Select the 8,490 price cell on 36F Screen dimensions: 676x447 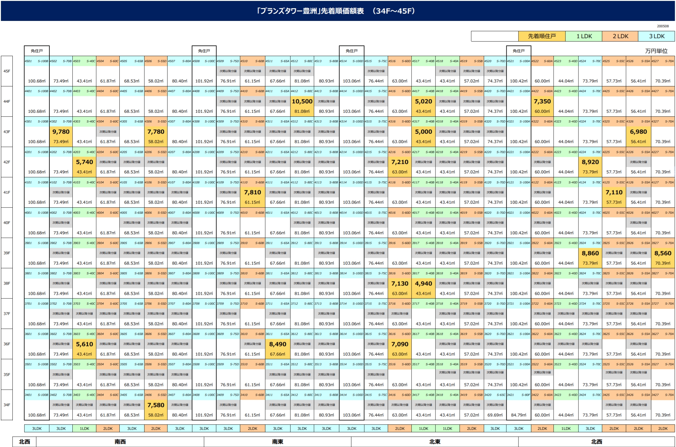coord(277,344)
